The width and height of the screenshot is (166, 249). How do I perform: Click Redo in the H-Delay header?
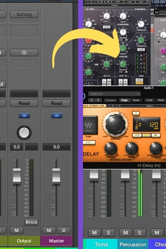pyautogui.click(x=161, y=100)
